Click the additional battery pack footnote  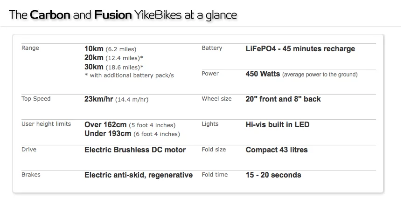(x=129, y=75)
